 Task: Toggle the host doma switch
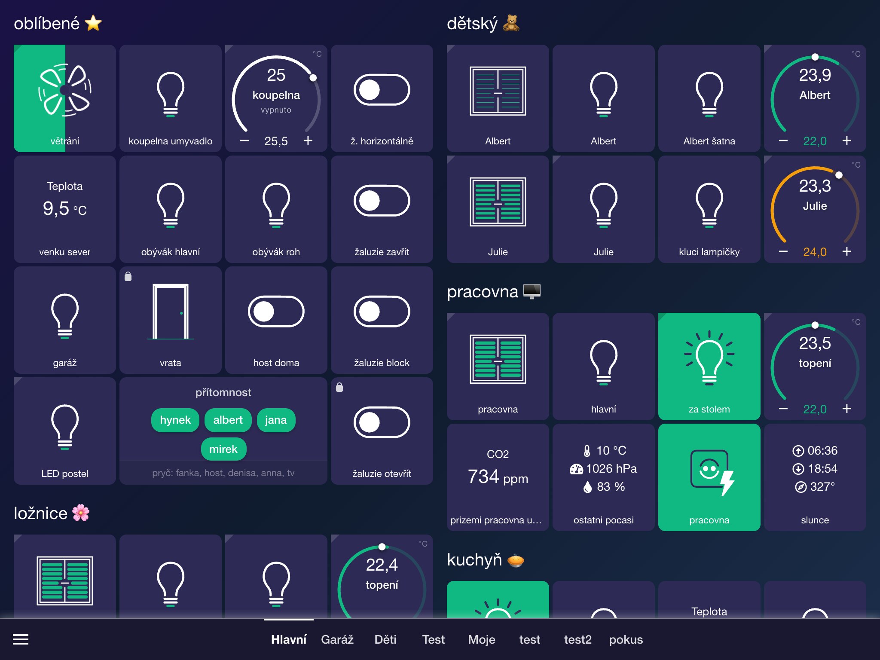(x=276, y=320)
